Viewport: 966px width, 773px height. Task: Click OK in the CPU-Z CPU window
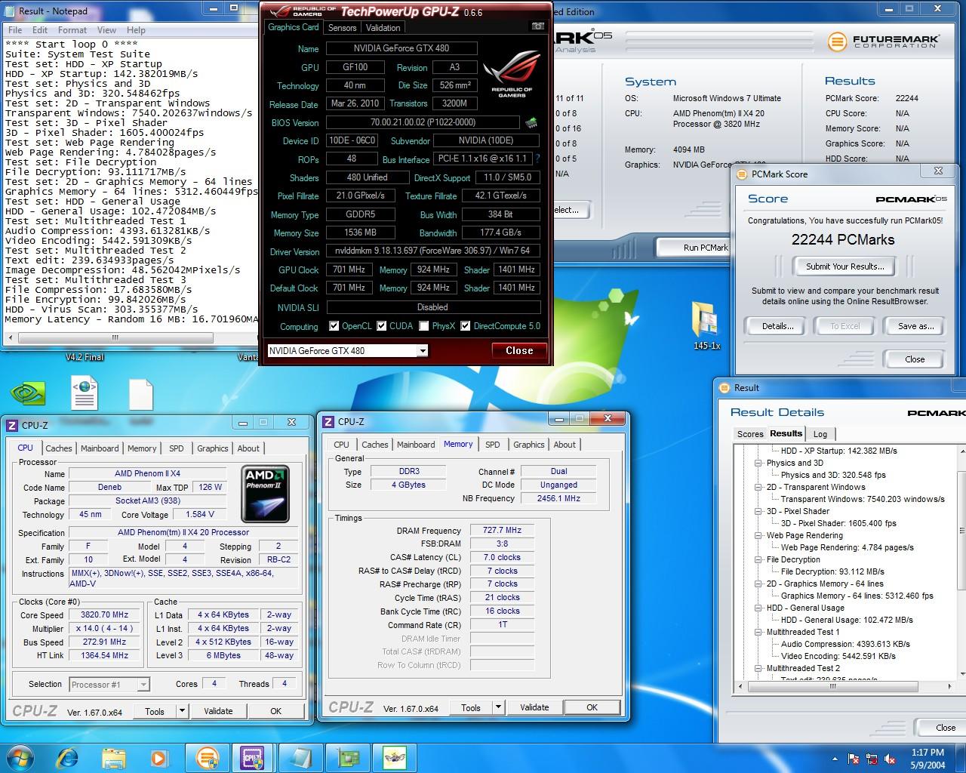coord(275,711)
